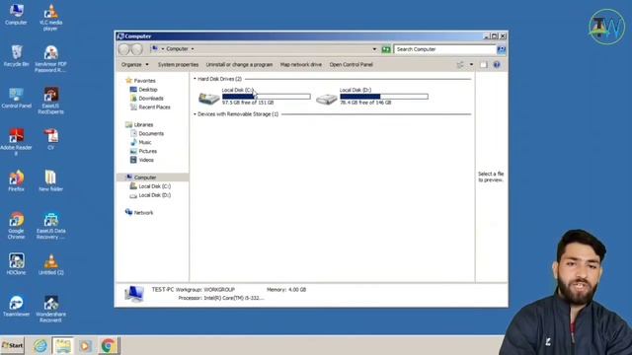This screenshot has height=355, width=632.
Task: Select Downloads under Favorites
Action: [x=147, y=99]
